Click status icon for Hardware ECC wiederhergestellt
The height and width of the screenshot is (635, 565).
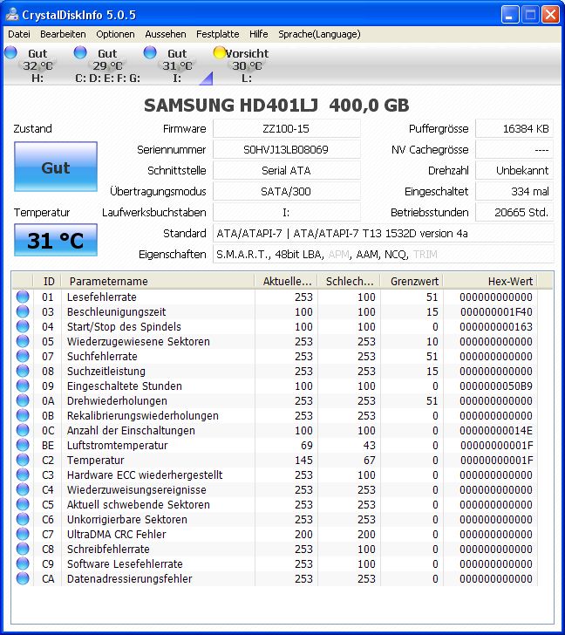23,475
